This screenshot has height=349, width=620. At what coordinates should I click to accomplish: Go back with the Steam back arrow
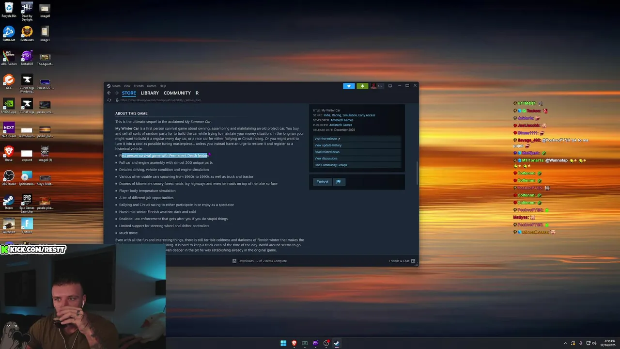point(109,93)
